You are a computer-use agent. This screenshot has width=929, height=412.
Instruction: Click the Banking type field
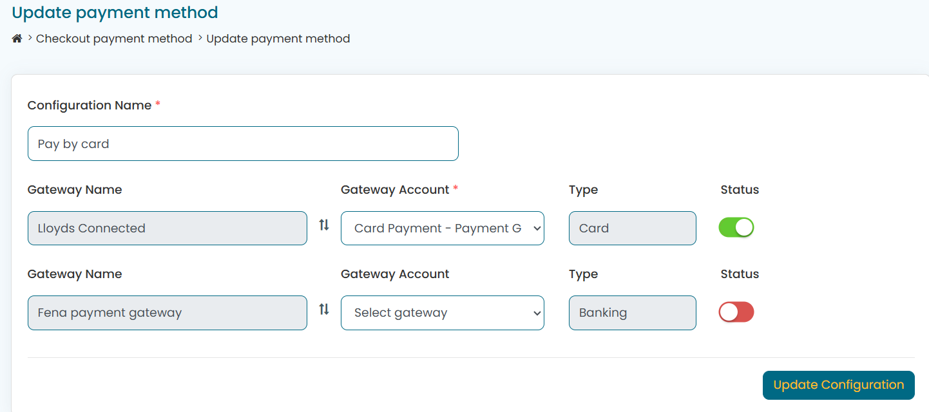(x=632, y=313)
